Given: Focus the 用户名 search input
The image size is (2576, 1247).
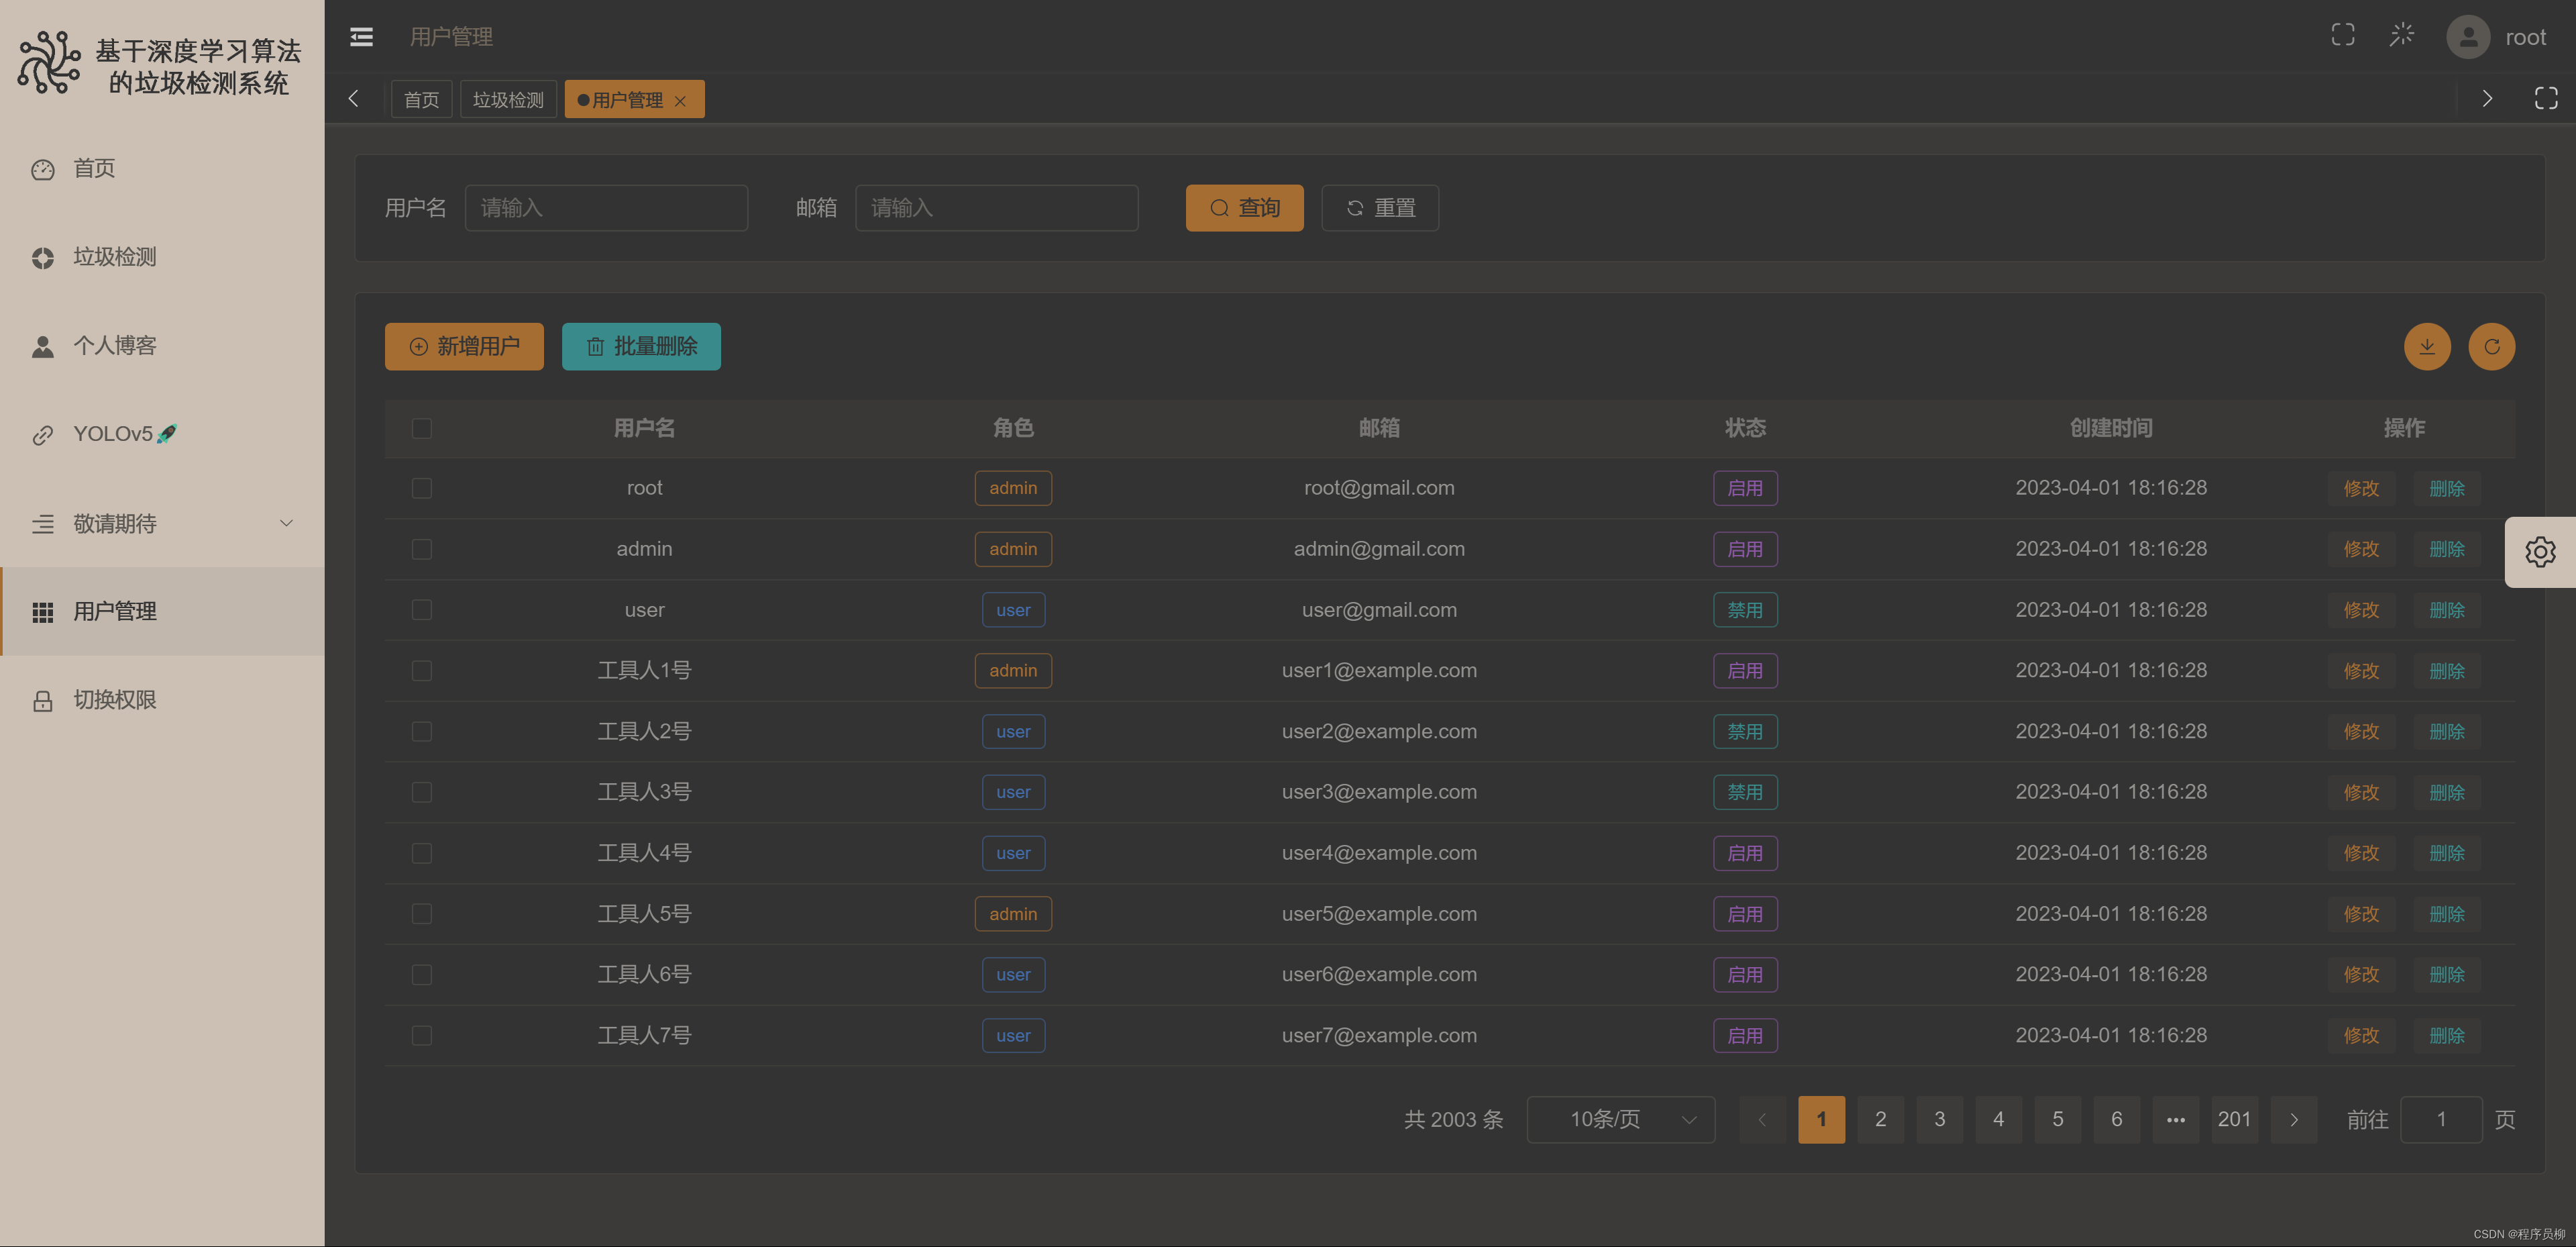Looking at the screenshot, I should point(606,207).
